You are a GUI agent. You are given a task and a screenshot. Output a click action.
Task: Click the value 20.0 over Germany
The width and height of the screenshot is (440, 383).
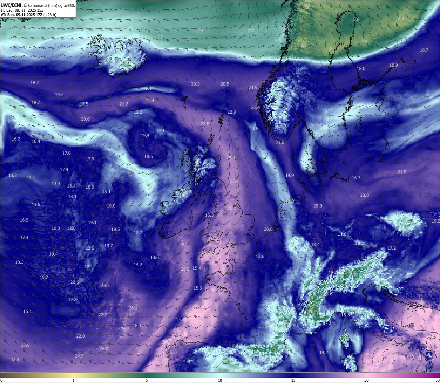[x=318, y=206]
